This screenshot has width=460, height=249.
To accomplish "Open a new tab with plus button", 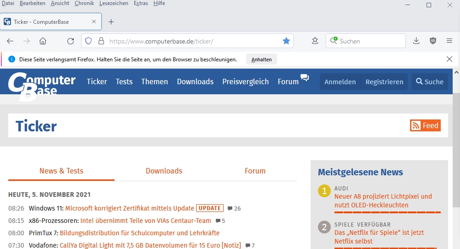I will [x=111, y=22].
